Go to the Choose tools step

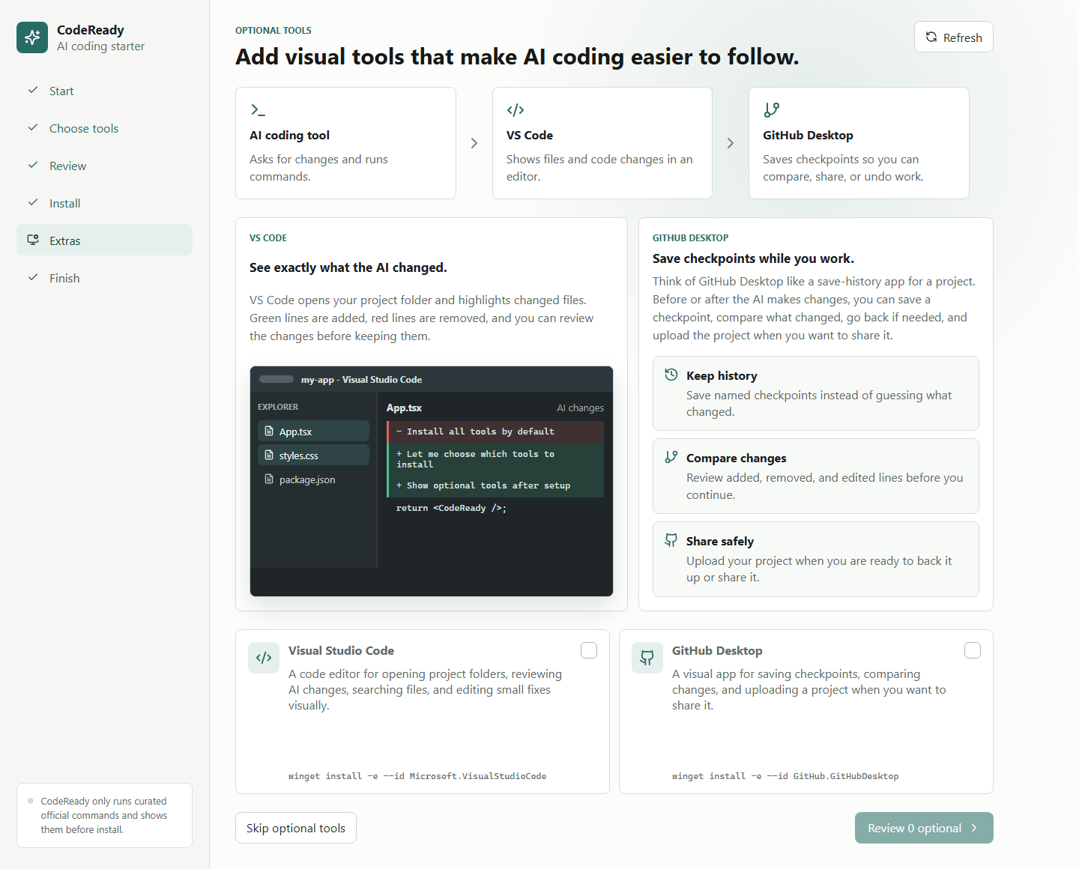pos(105,128)
